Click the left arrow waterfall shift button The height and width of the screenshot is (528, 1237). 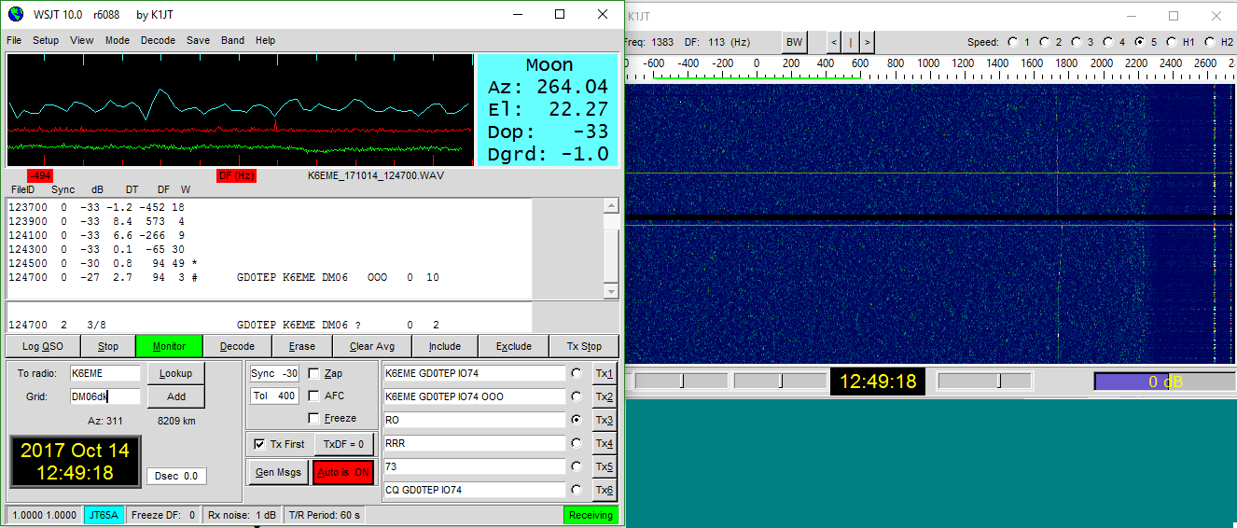[x=834, y=42]
